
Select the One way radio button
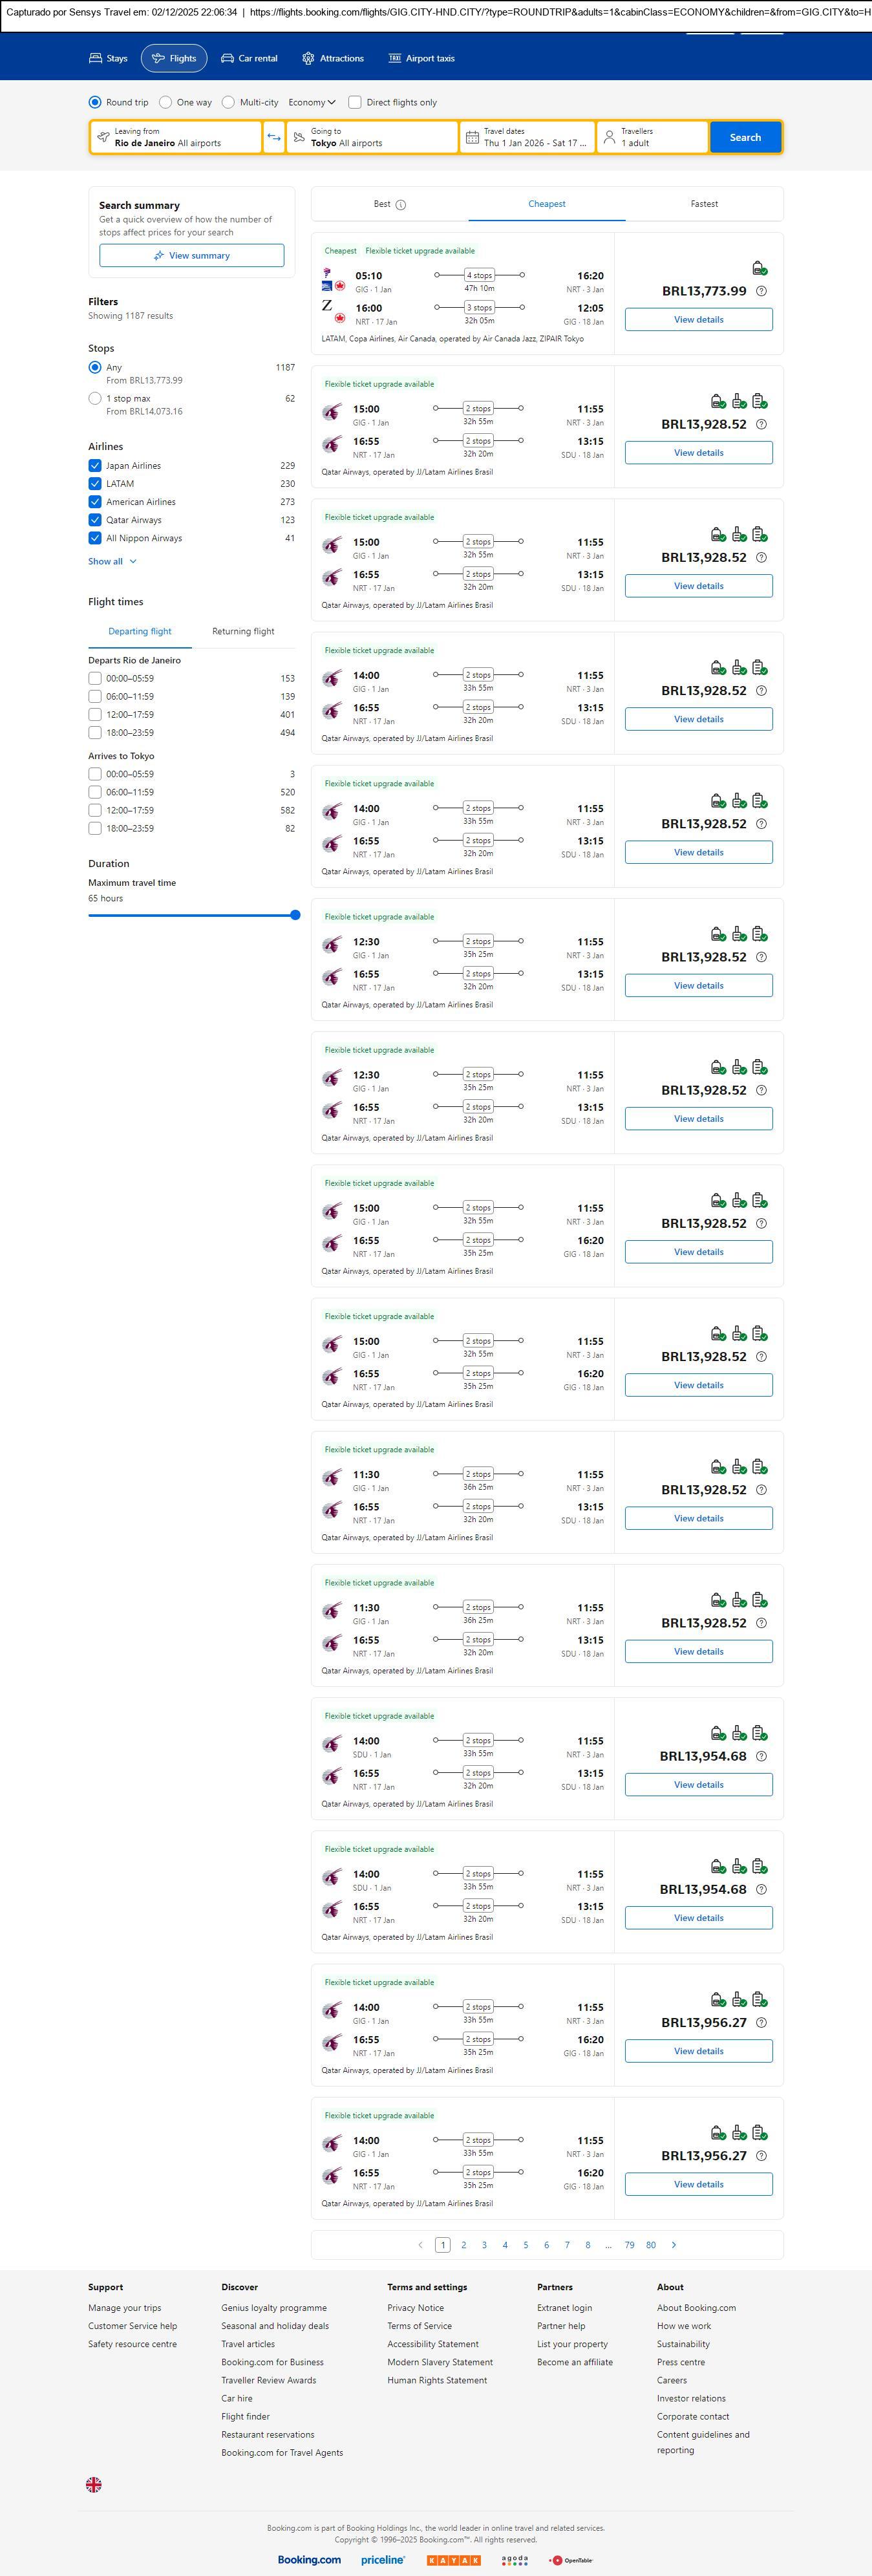point(165,102)
